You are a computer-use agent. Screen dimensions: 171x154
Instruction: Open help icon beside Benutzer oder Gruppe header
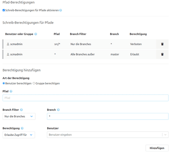click(x=36, y=34)
